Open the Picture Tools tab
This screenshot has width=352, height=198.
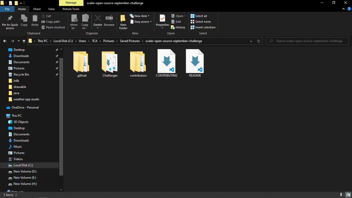tap(71, 9)
